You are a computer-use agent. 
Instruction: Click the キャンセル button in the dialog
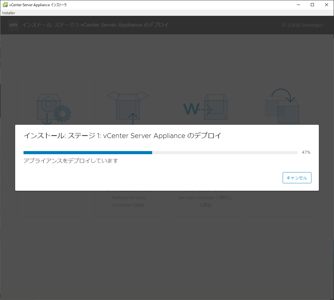(x=297, y=178)
